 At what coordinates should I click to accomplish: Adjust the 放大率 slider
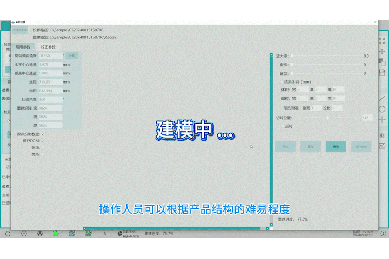326,56
